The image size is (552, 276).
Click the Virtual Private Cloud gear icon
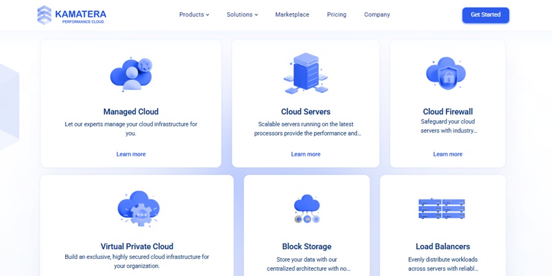click(x=137, y=209)
